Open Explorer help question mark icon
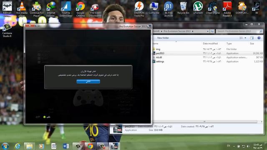This screenshot has width=267, height=150. (259, 38)
